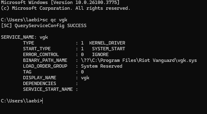This screenshot has height=114, width=207.
Task: Click the SERVICE_START_NAME field label
Action: tap(48, 89)
